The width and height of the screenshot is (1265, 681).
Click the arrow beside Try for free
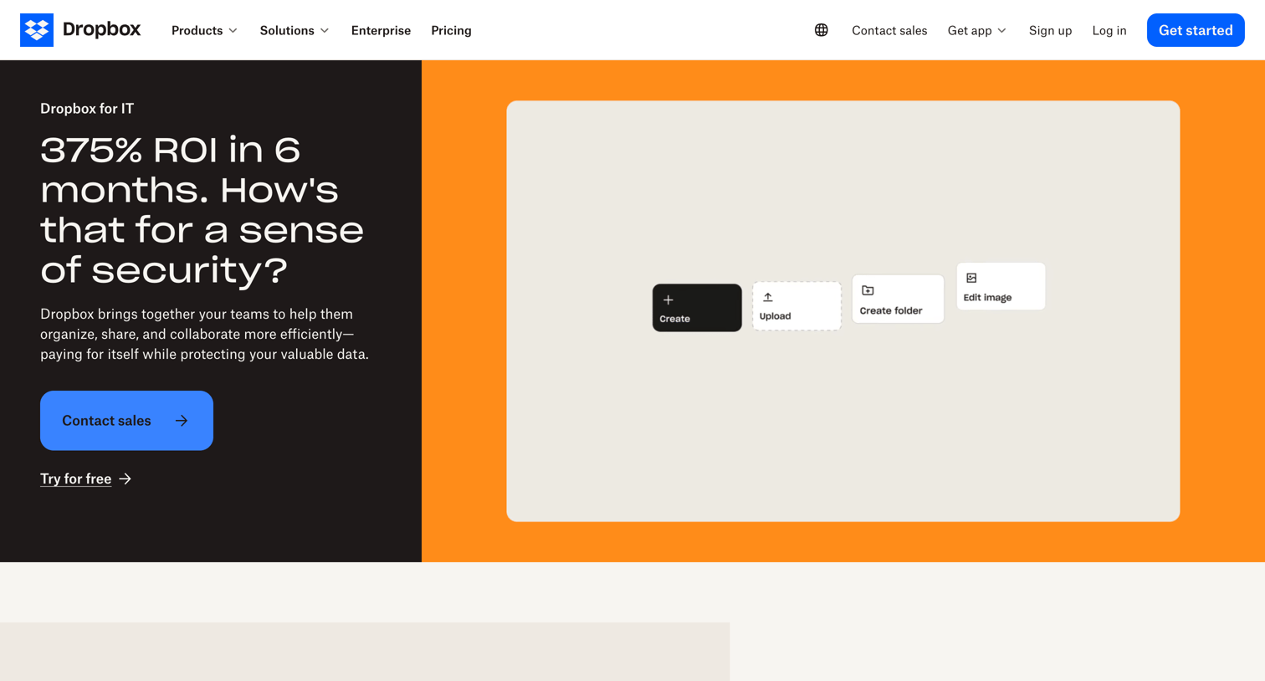click(125, 479)
